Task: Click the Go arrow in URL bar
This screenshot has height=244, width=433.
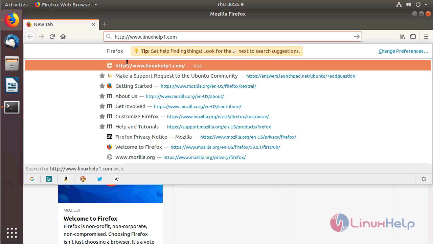Action: point(357,37)
